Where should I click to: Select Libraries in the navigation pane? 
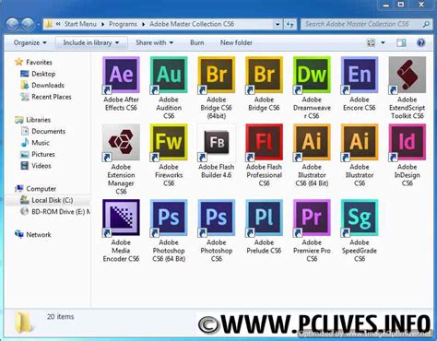coord(32,120)
